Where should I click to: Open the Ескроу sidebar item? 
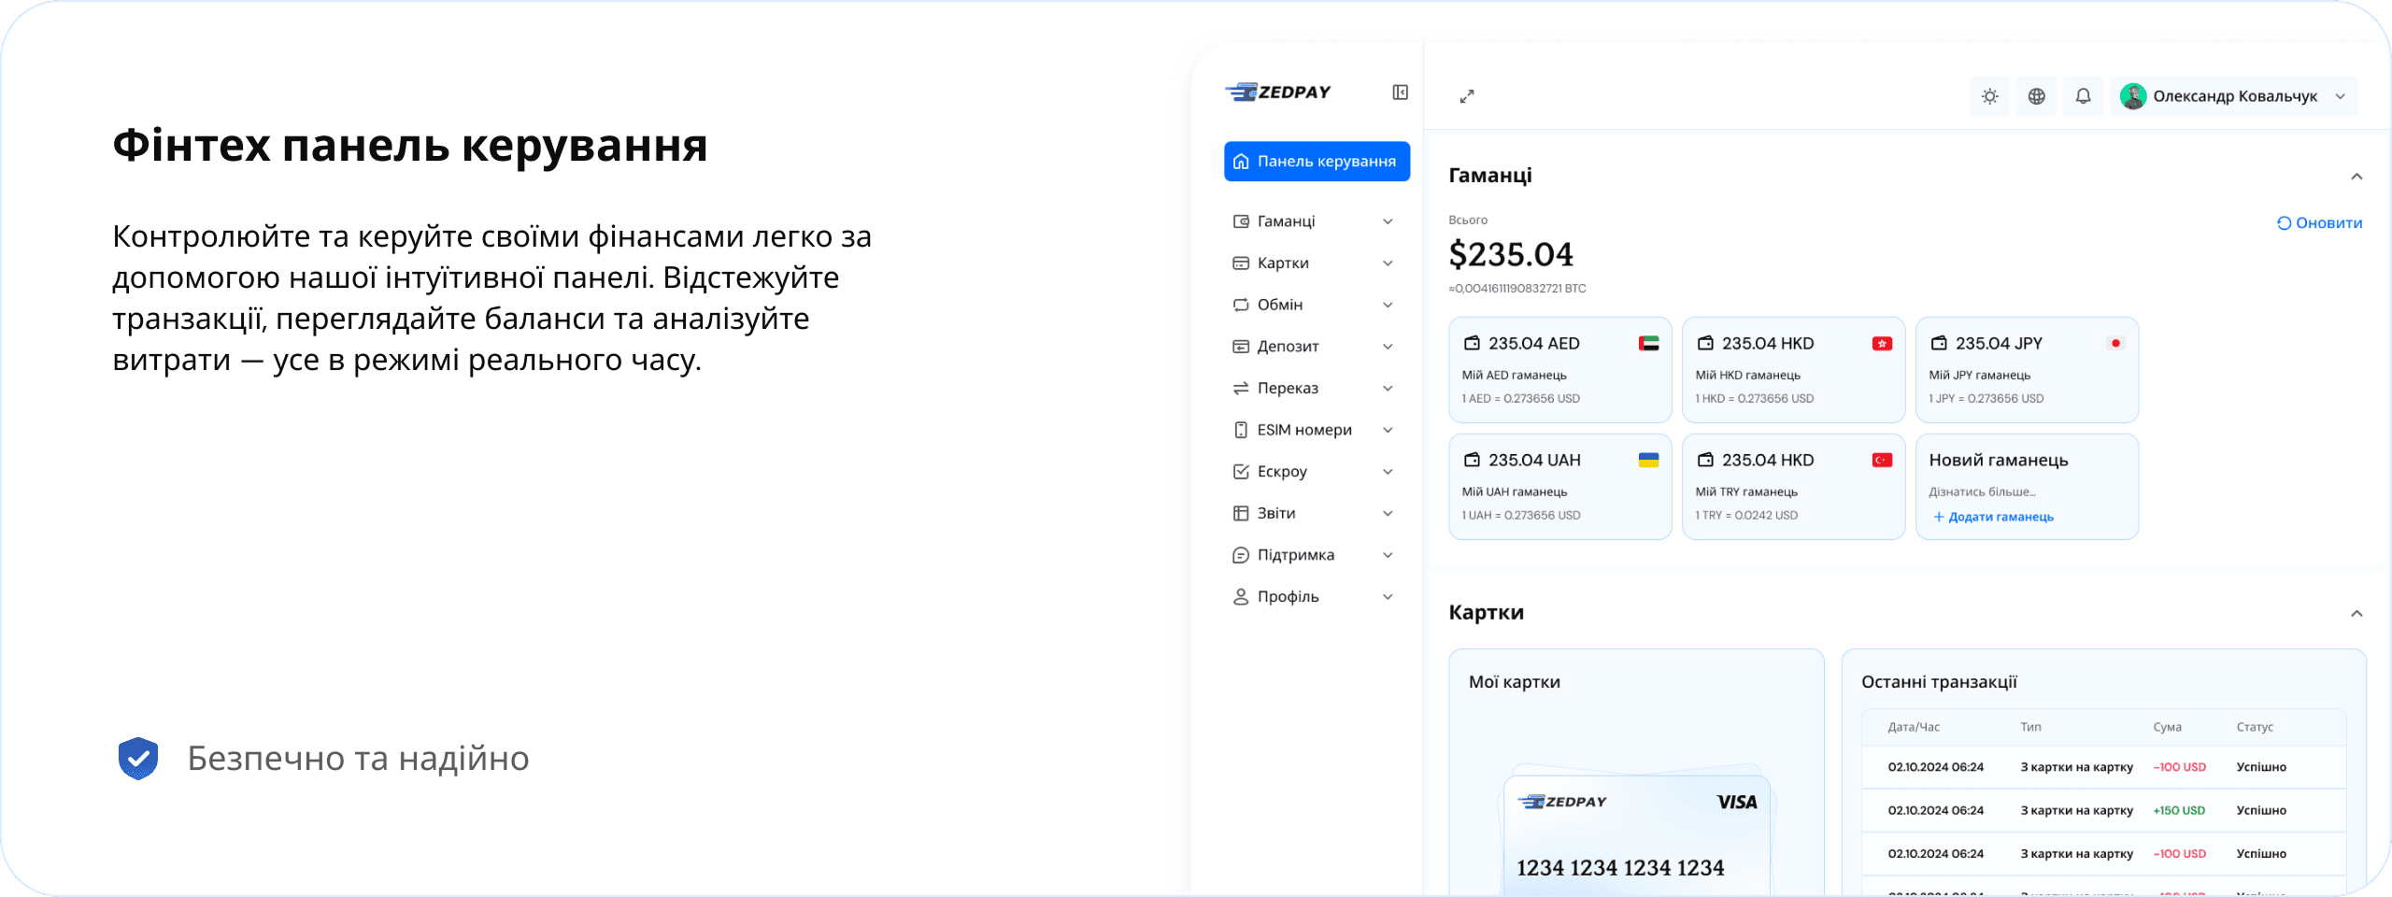tap(1281, 472)
